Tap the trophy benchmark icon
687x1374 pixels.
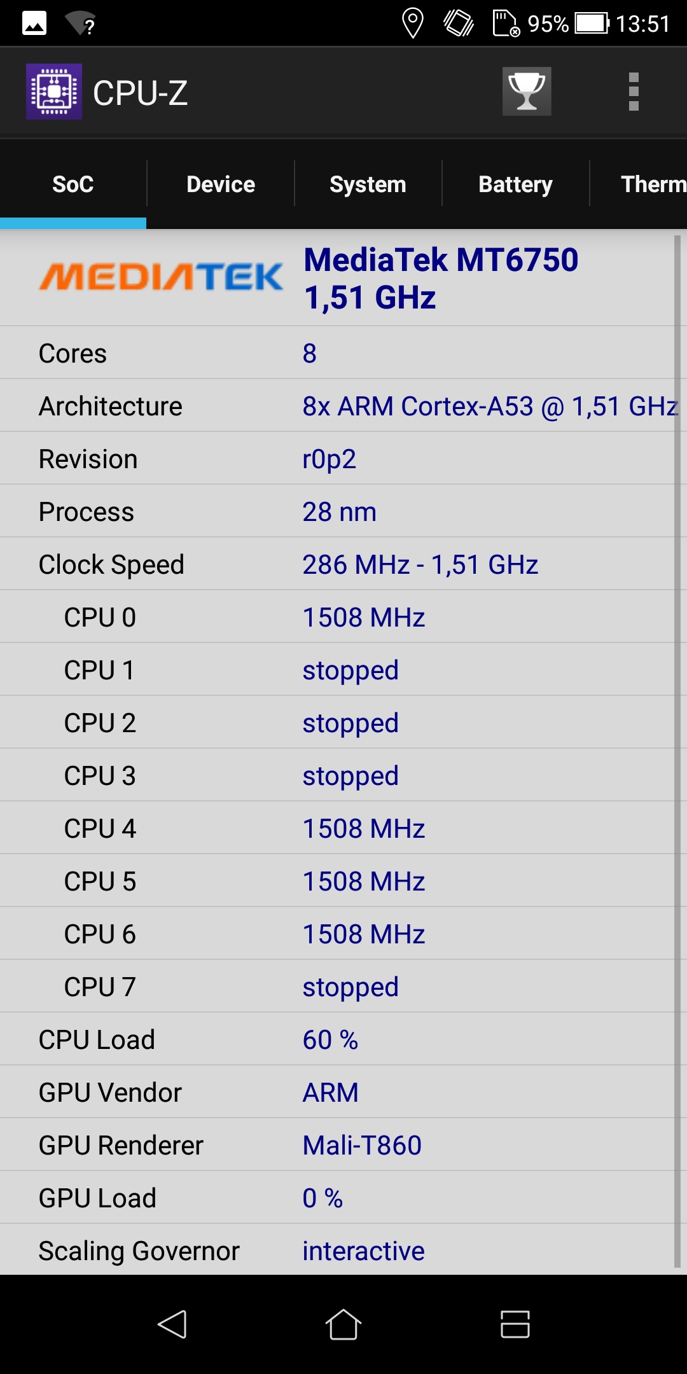point(527,92)
